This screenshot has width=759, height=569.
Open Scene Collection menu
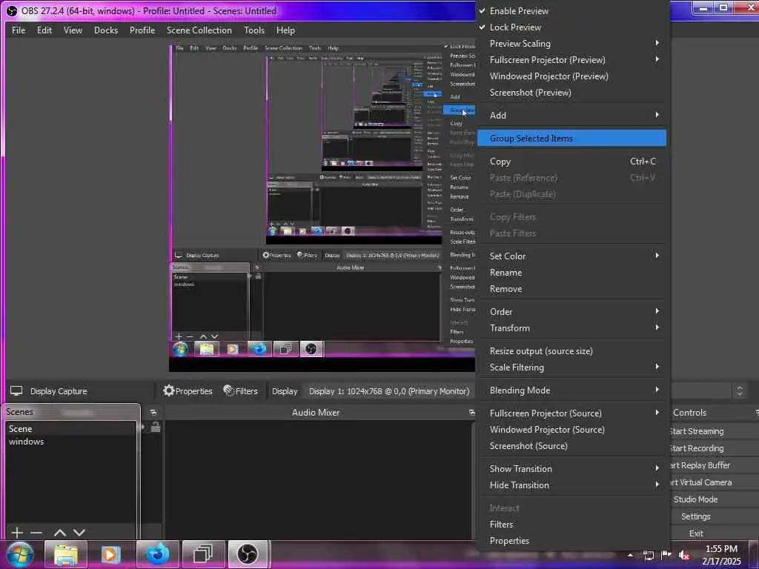(x=199, y=30)
